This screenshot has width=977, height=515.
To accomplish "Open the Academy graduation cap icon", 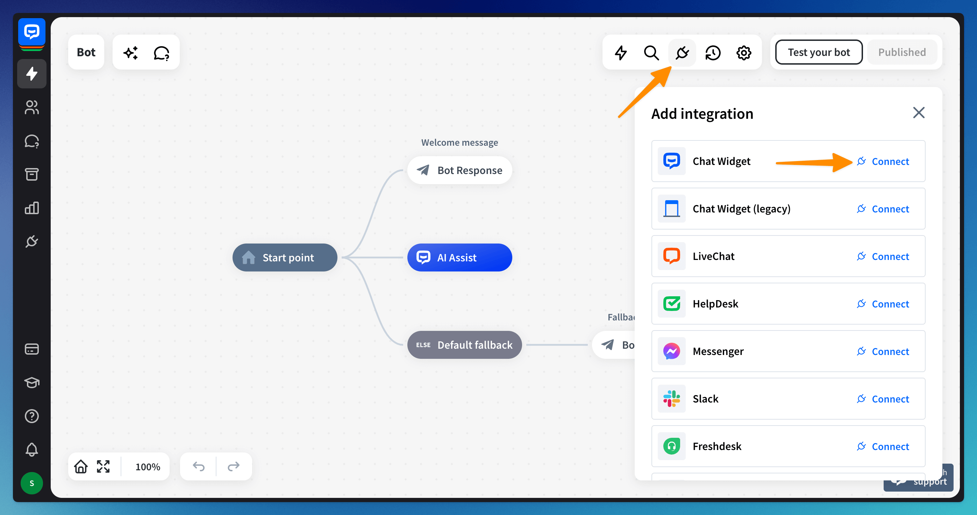I will 31,382.
